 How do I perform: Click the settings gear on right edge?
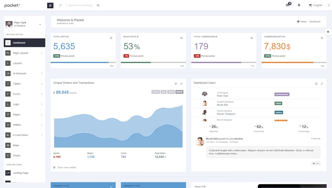pos(328,32)
